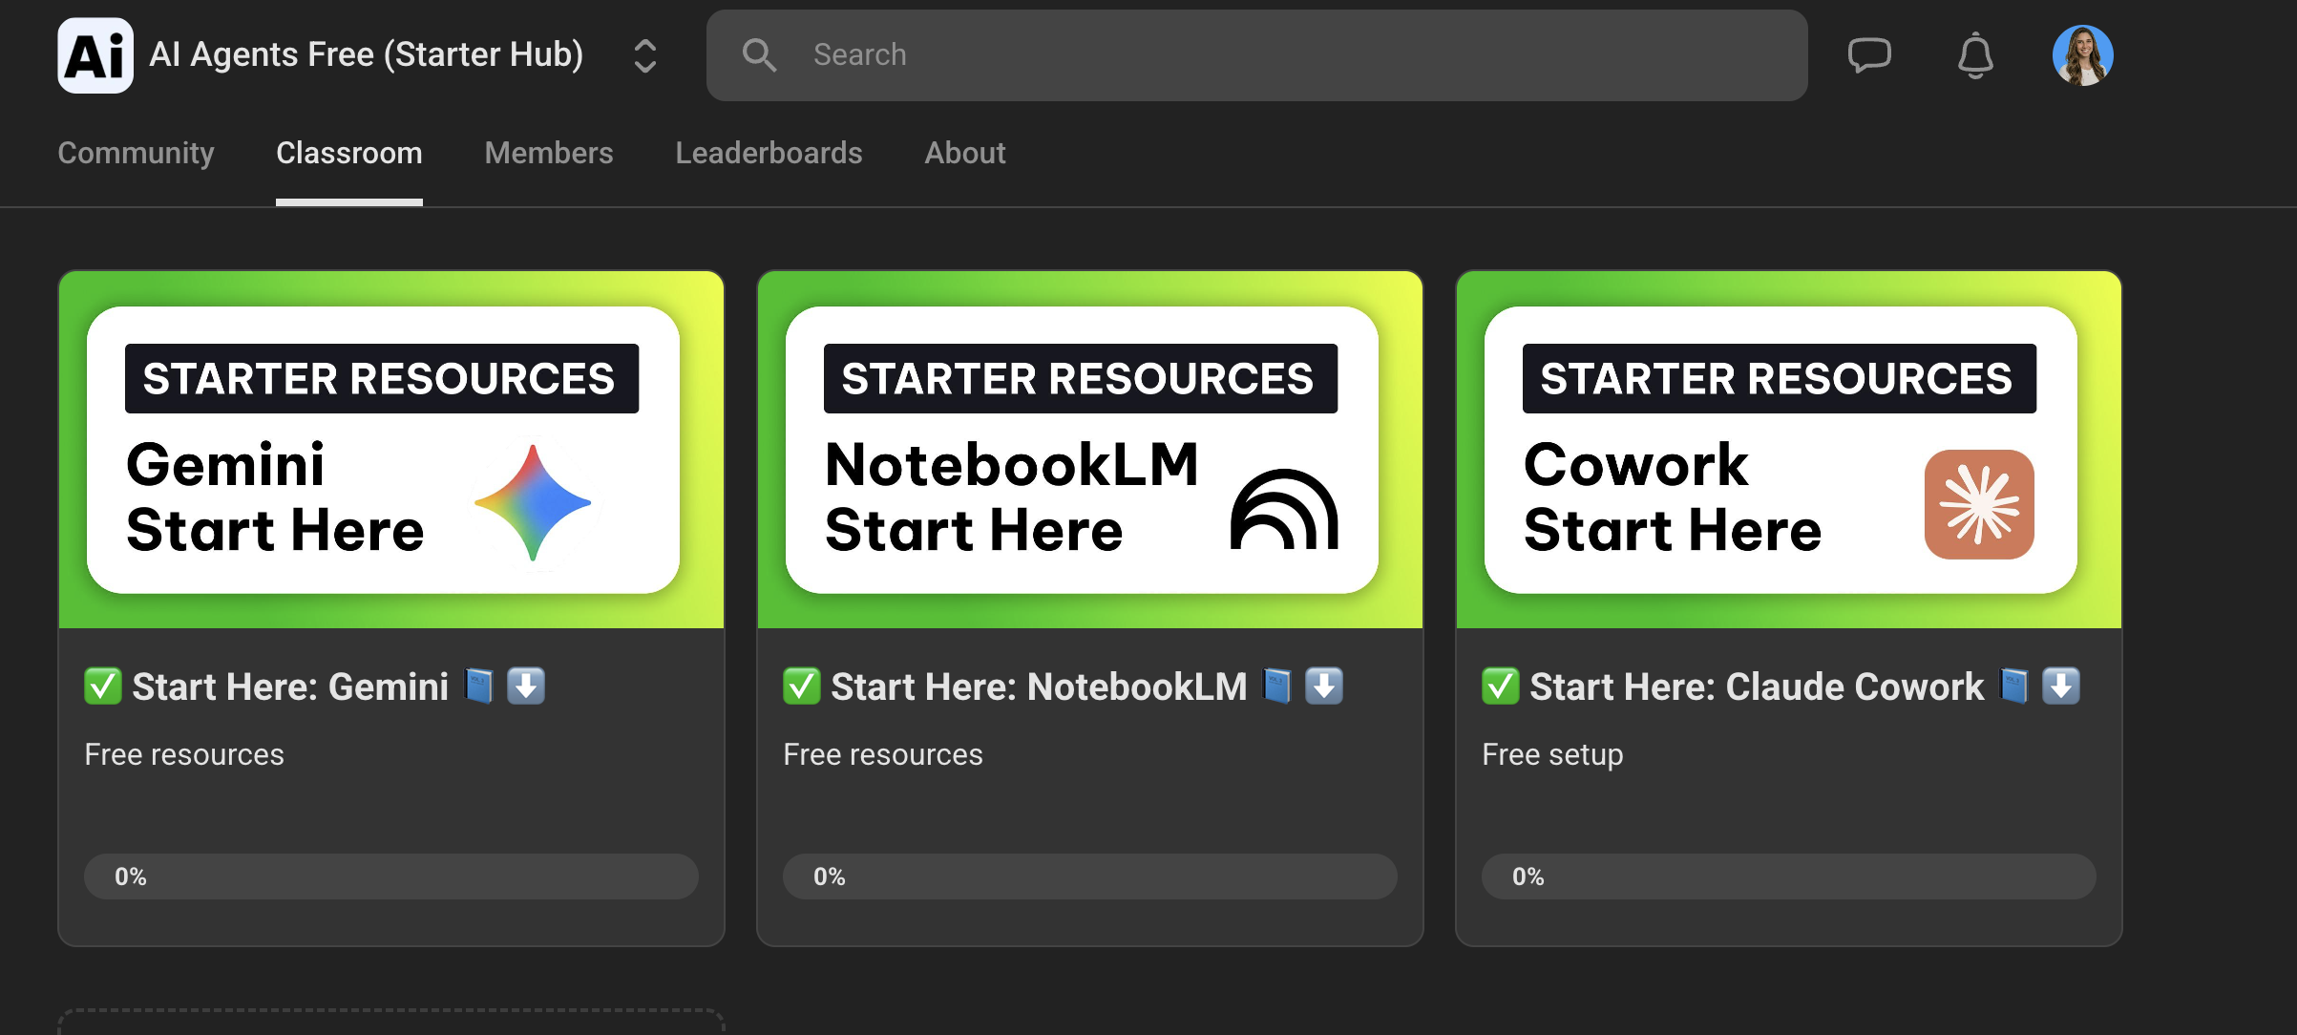Click the green checkmark beside Claude Cowork
This screenshot has height=1035, width=2297.
pos(1501,686)
